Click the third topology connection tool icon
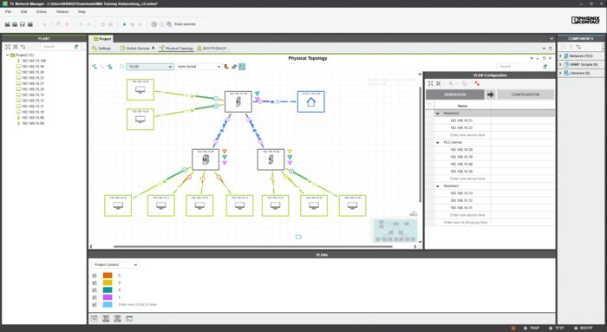 110,67
